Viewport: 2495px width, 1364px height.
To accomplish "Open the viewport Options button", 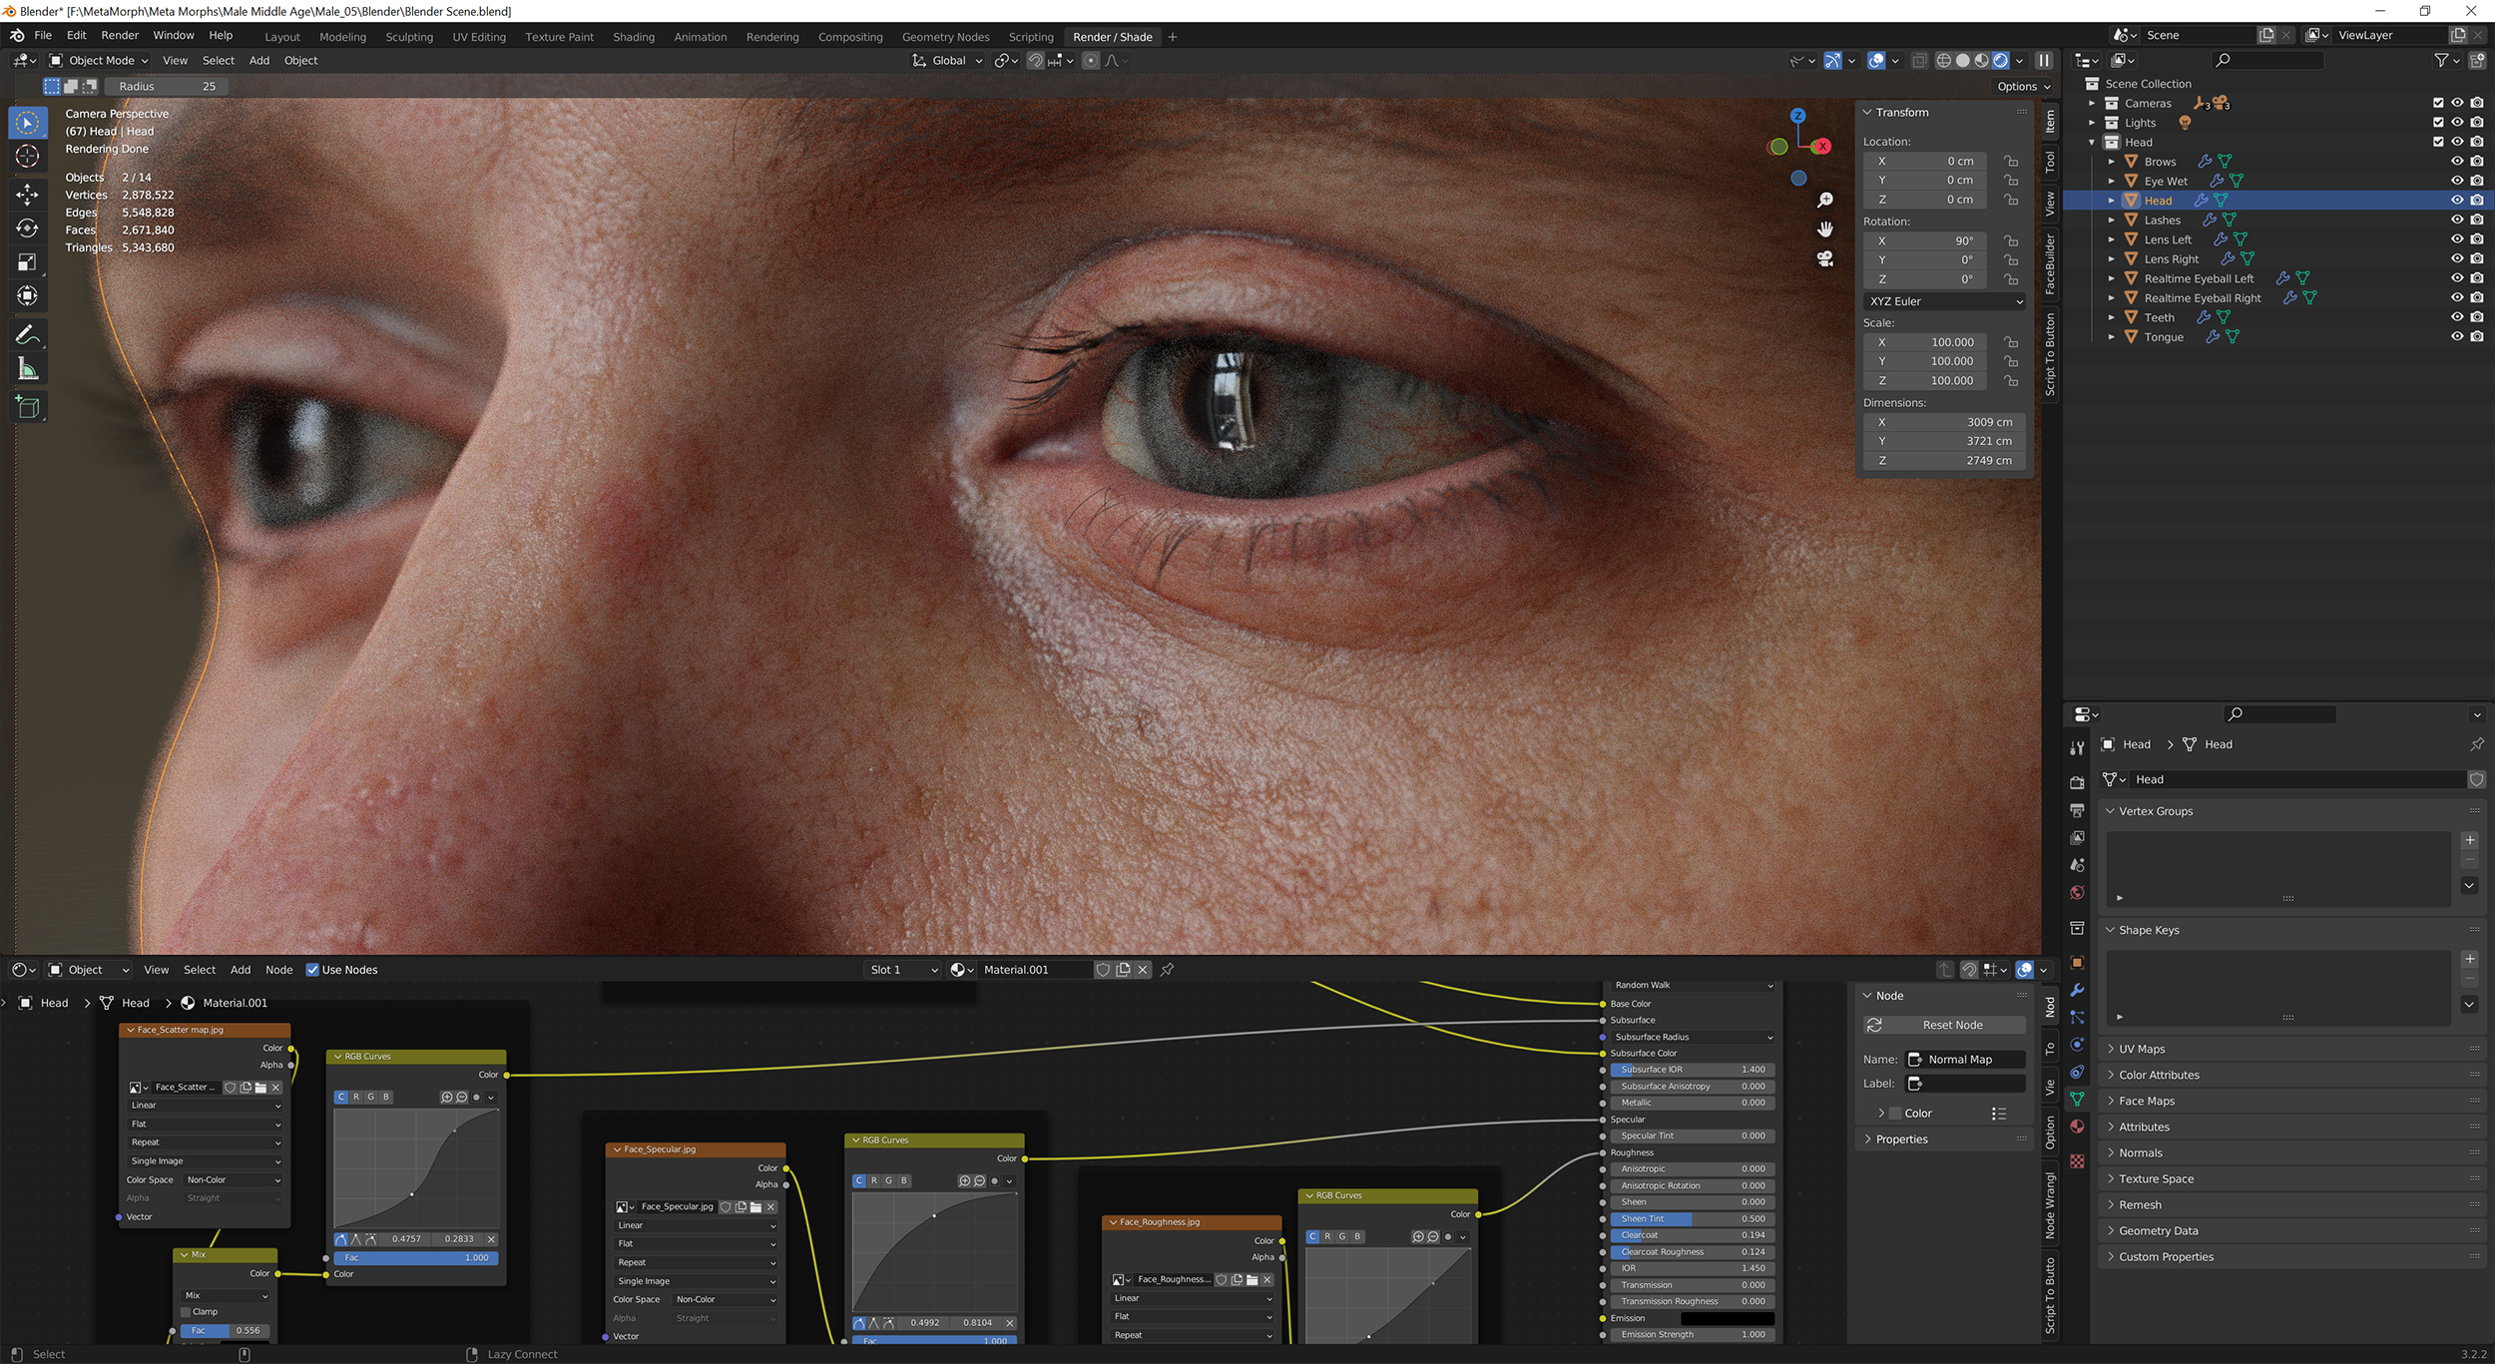I will tap(2024, 87).
